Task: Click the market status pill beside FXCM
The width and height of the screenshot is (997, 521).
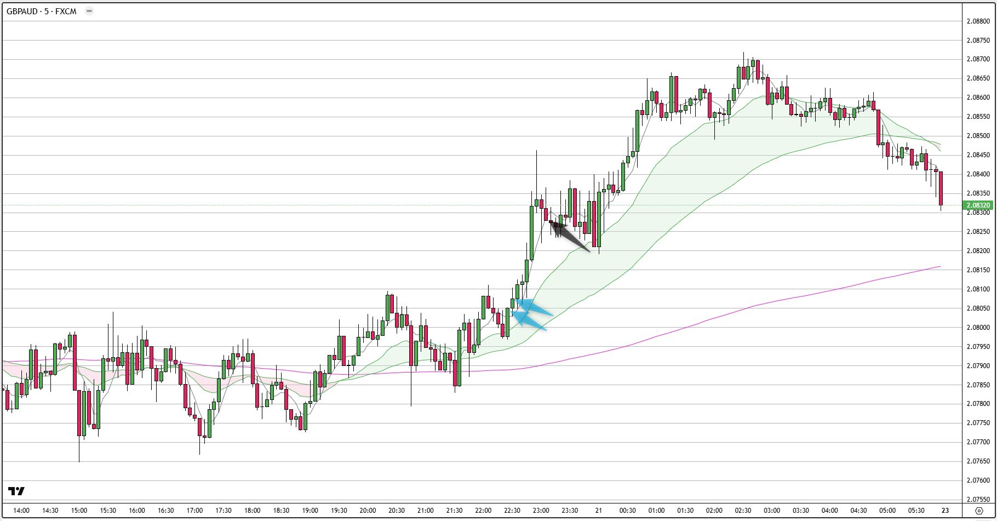Action: coord(89,11)
